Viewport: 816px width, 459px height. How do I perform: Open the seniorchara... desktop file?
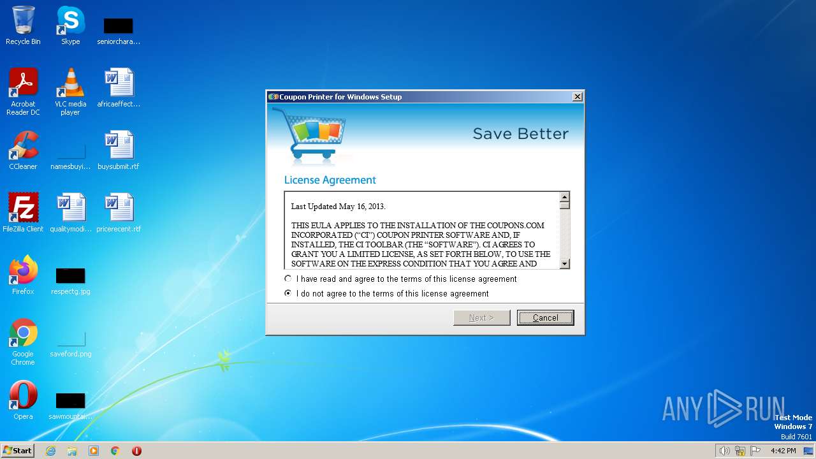[x=118, y=31]
